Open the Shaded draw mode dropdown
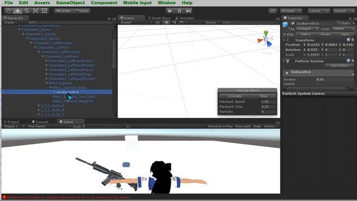Image resolution: width=357 pixels, height=201 pixels. pyautogui.click(x=136, y=22)
